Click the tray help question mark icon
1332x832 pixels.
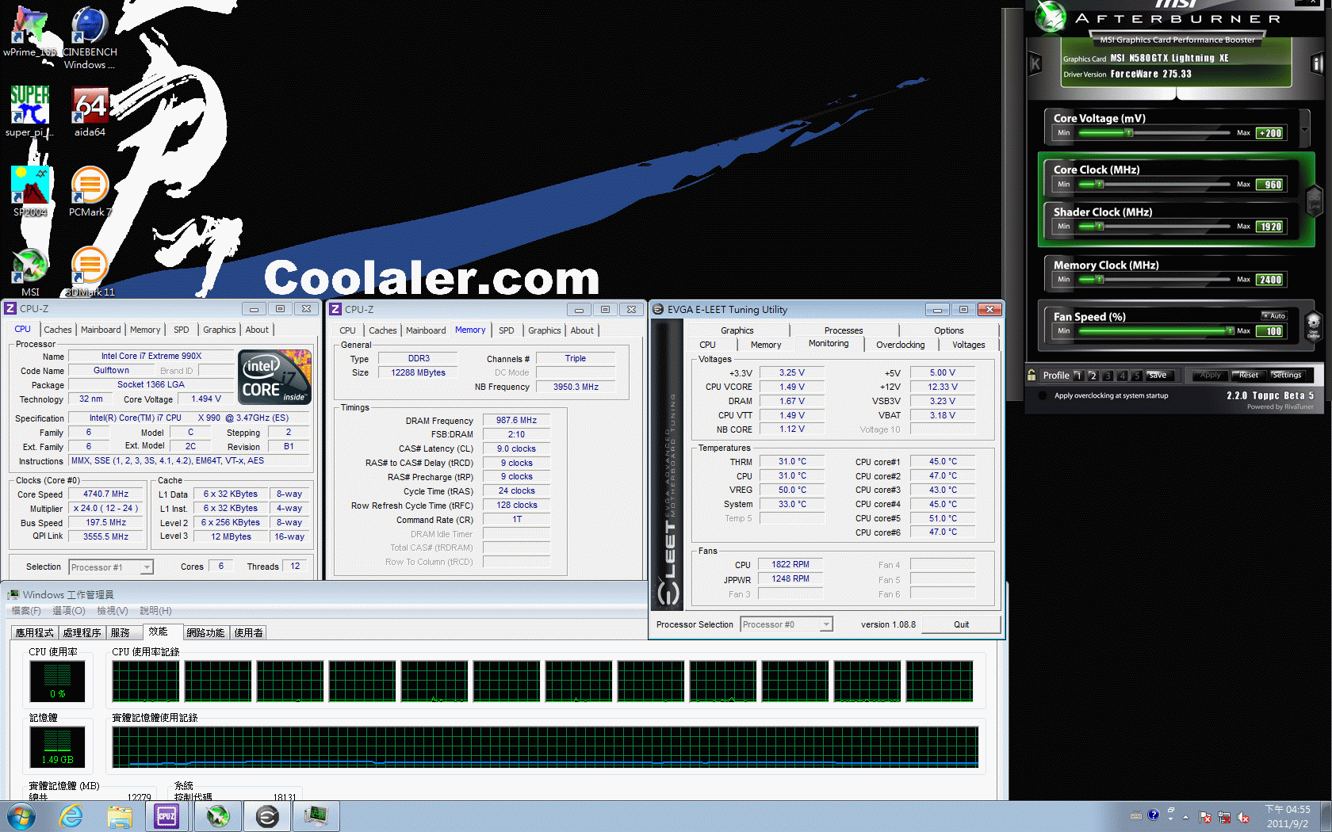click(x=1153, y=815)
